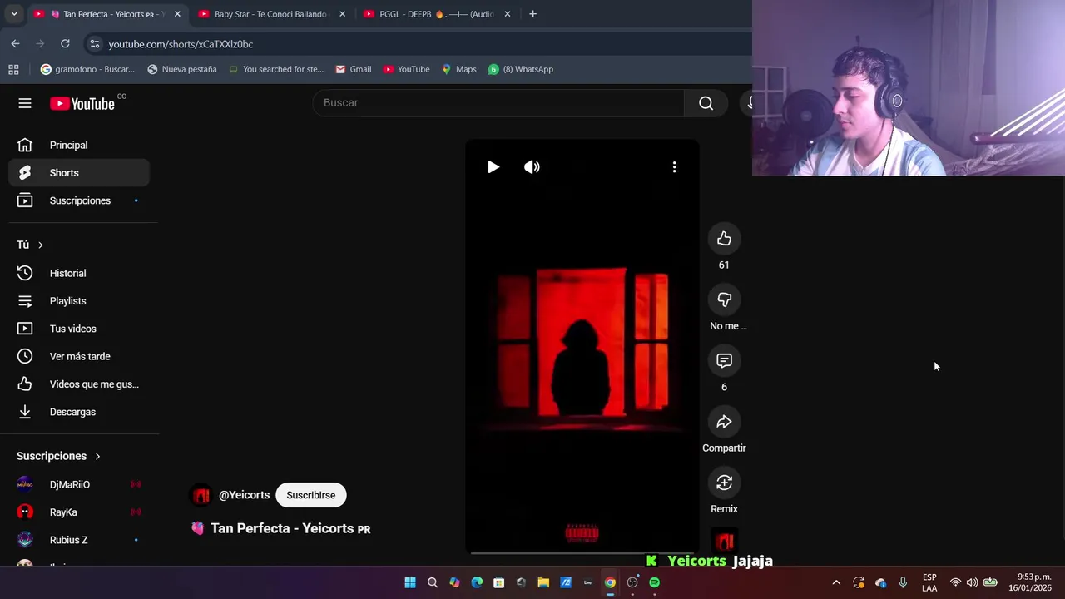This screenshot has width=1065, height=599.
Task: Open Descargas
Action: coord(79,412)
